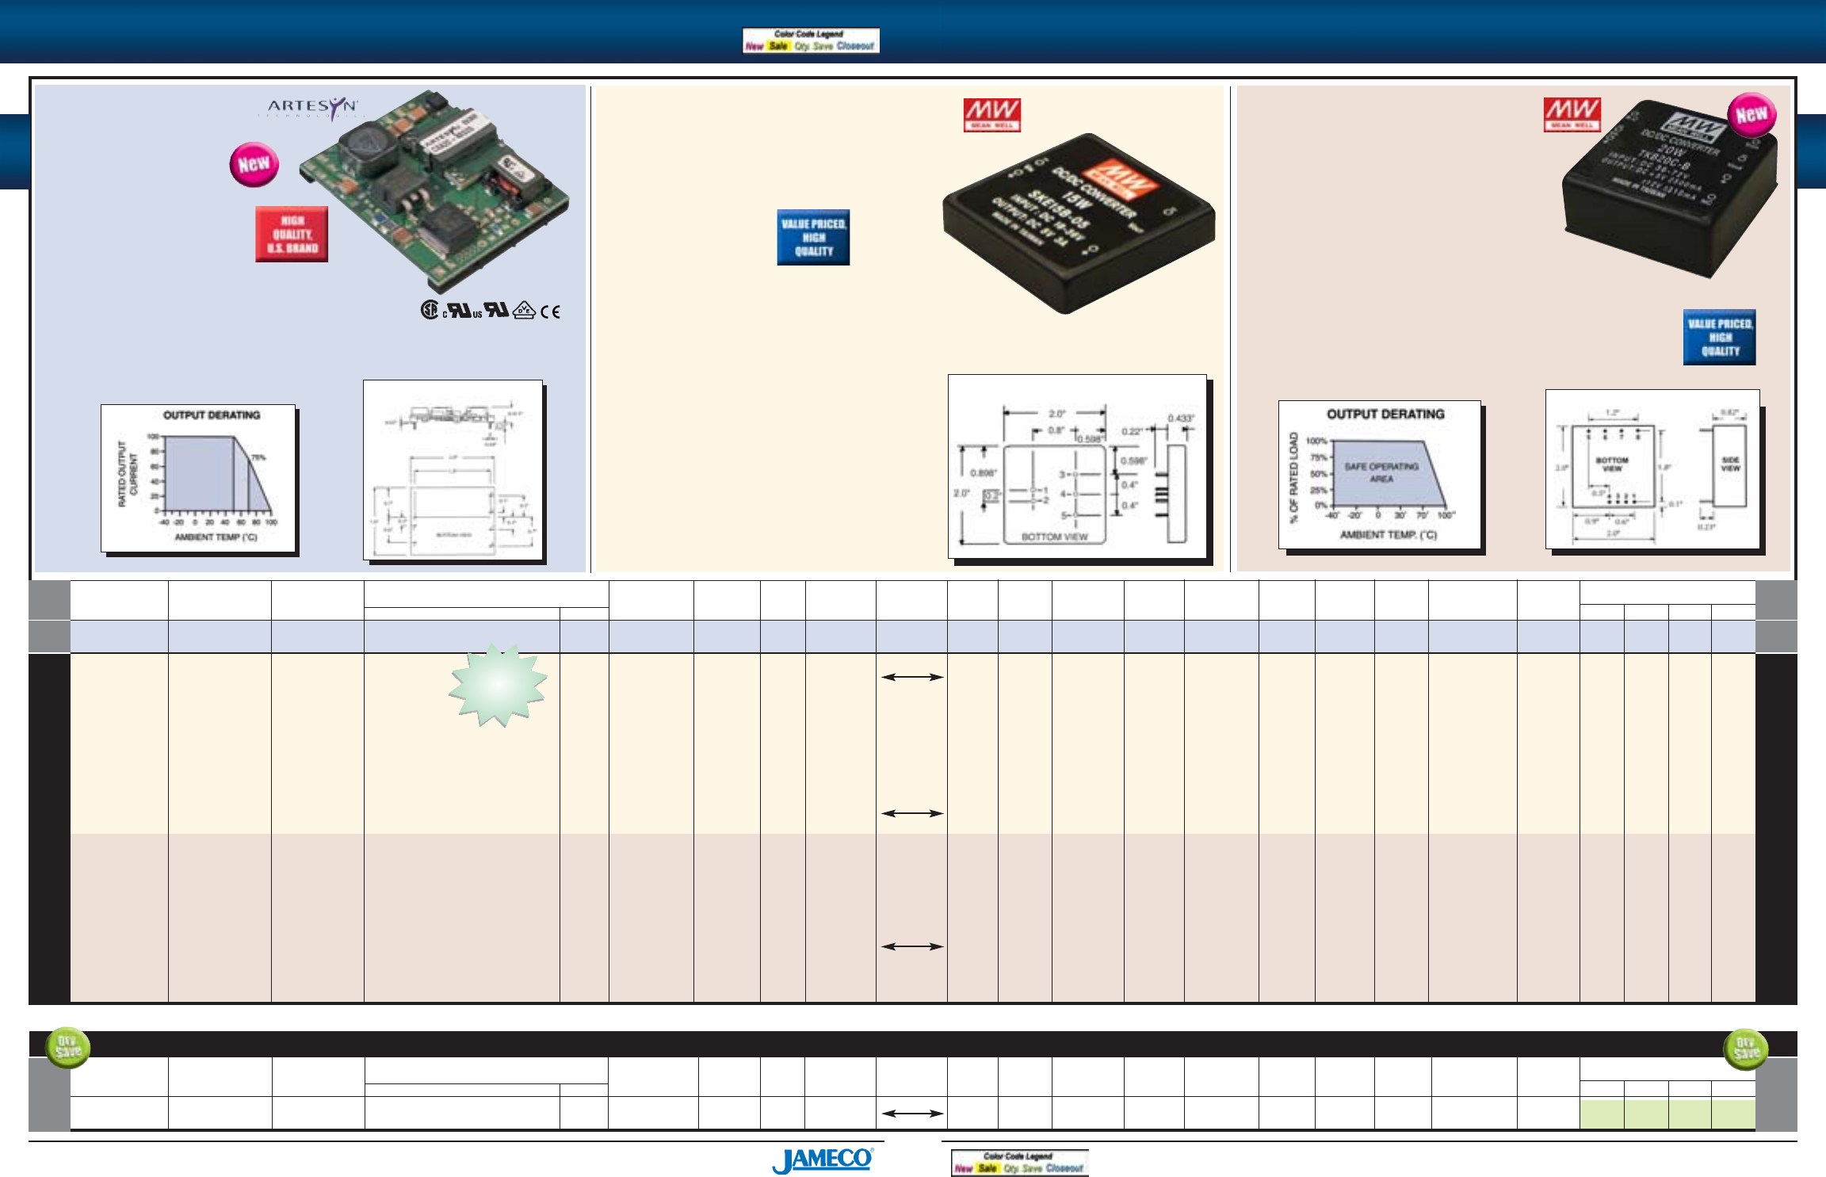Click the pink New badge on TKB20C photo
This screenshot has height=1177, width=1826.
point(1752,116)
